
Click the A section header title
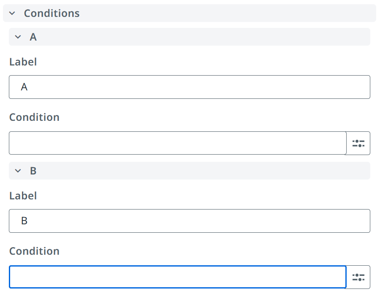point(33,37)
